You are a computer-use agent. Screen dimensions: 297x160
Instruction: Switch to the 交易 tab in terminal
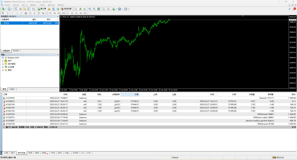coord(6,153)
